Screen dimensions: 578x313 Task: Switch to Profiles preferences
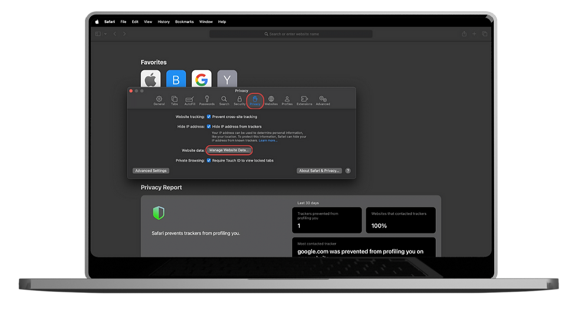point(287,101)
